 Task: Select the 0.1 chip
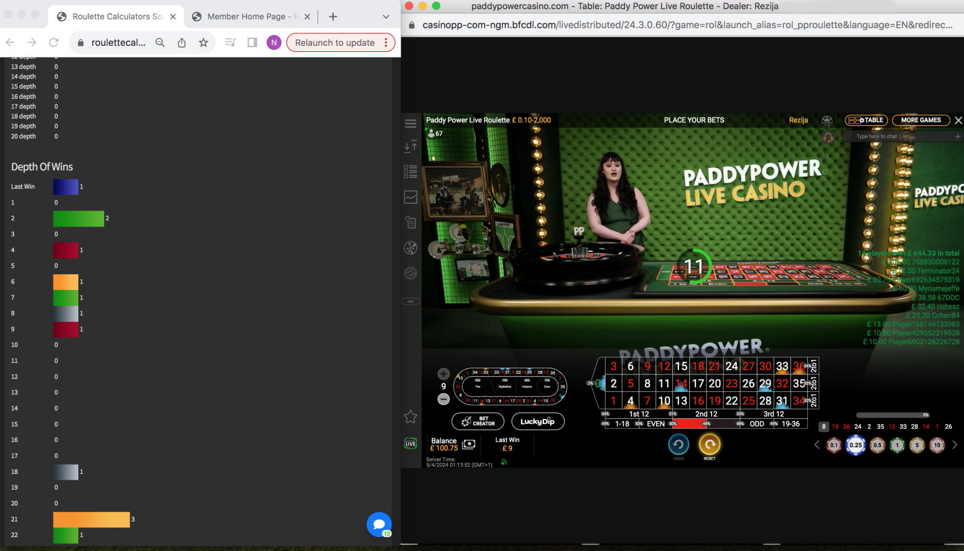[x=834, y=446]
